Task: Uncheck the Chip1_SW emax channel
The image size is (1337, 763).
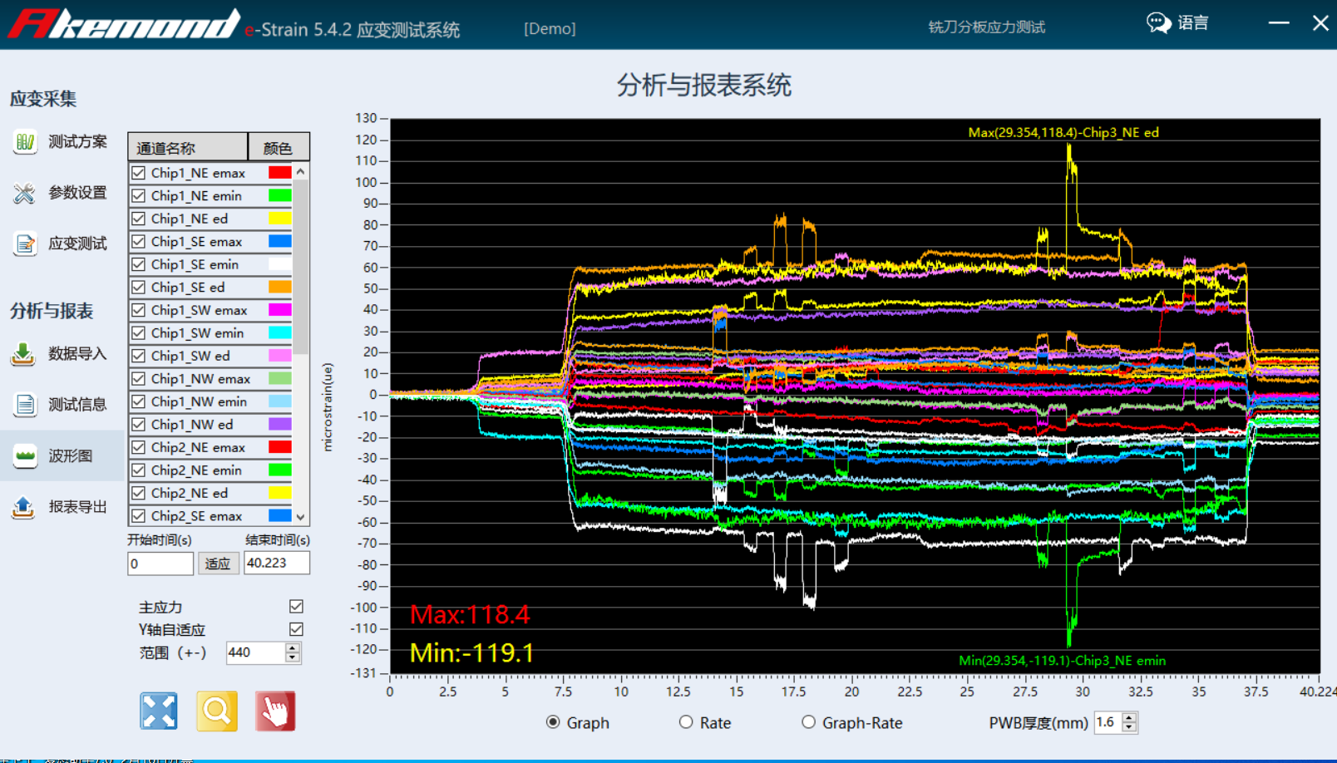Action: click(x=139, y=310)
